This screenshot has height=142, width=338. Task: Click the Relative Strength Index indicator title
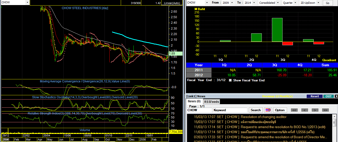click(x=85, y=113)
